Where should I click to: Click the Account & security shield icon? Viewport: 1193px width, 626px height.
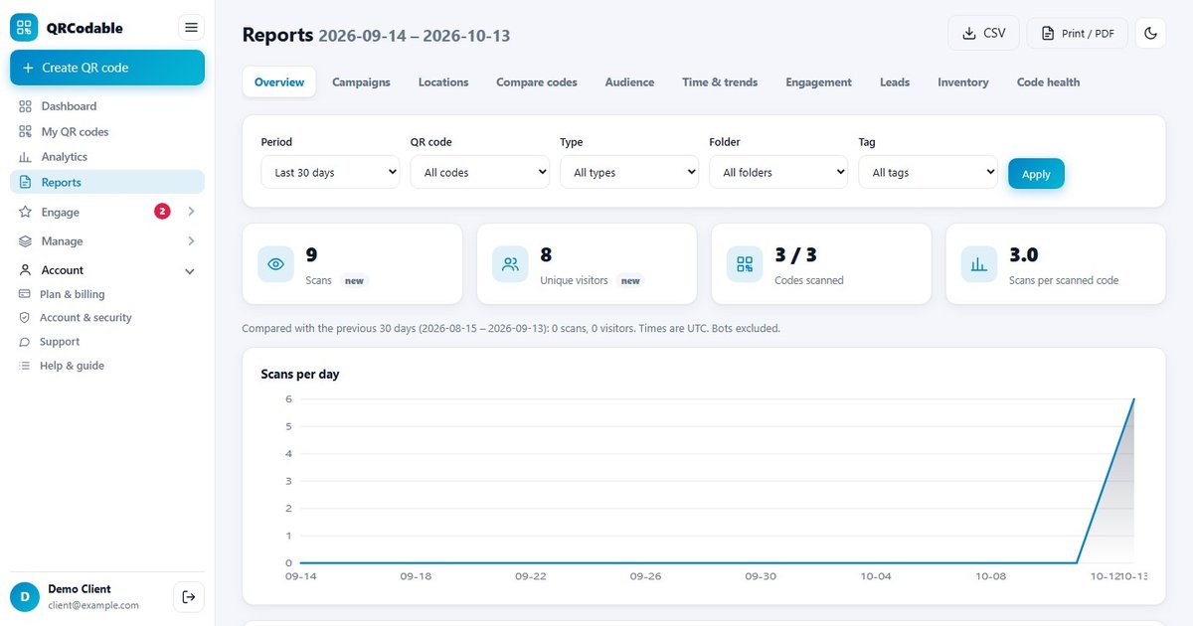coord(25,318)
